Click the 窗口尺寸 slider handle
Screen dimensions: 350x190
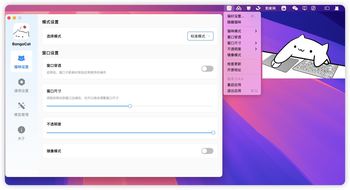(x=130, y=106)
